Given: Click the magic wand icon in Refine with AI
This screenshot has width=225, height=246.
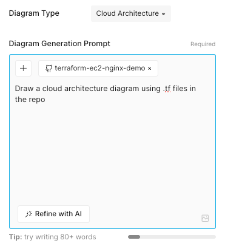Looking at the screenshot, I should tap(29, 214).
